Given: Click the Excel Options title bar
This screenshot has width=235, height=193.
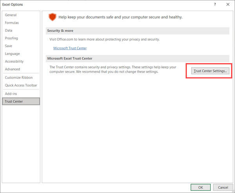Looking at the screenshot, I should coord(98,4).
